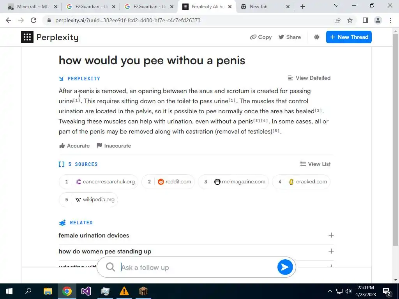Flag the answer as Inaccurate
The height and width of the screenshot is (299, 399).
pyautogui.click(x=114, y=146)
